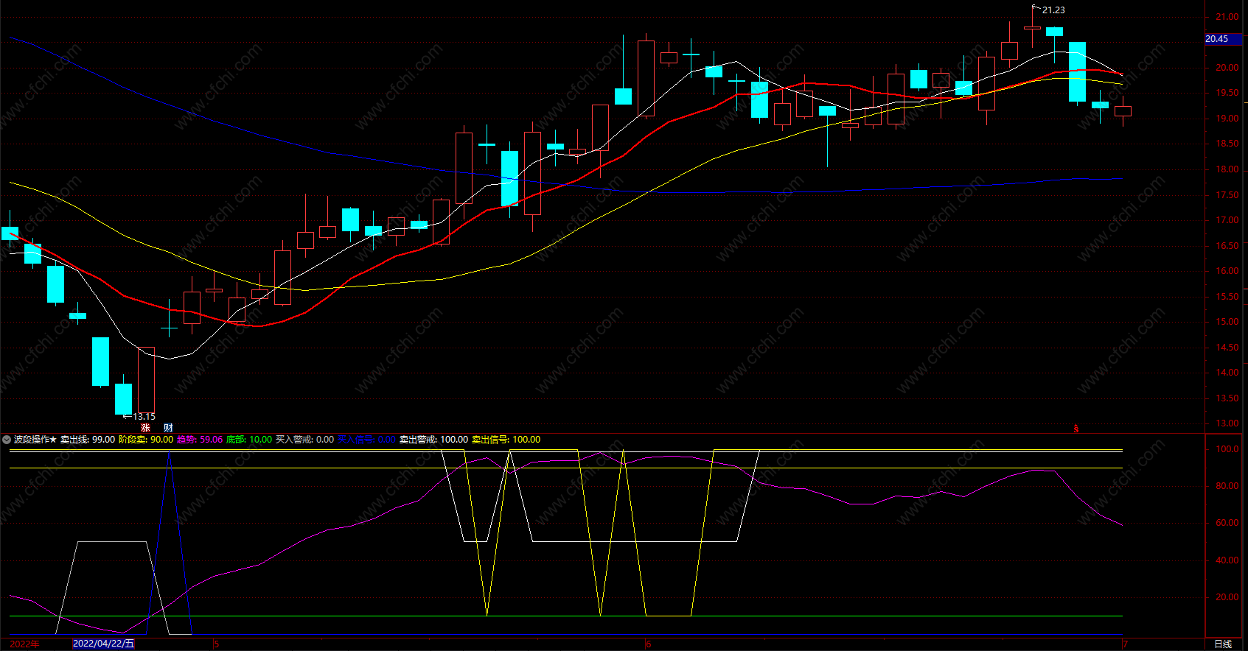
Task: Click the month 5 marker on the time axis
Action: point(217,644)
